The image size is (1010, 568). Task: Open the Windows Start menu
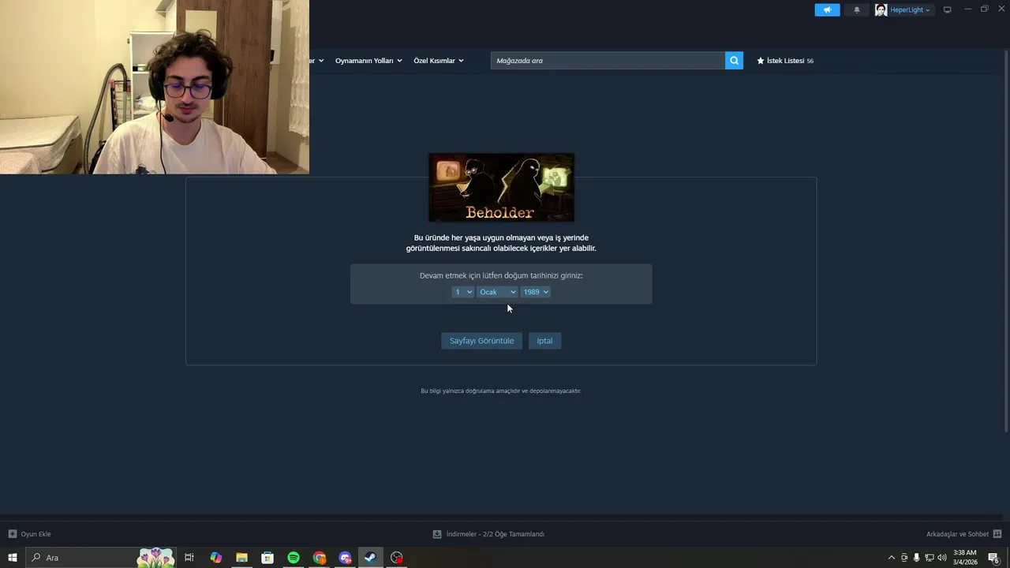[13, 558]
